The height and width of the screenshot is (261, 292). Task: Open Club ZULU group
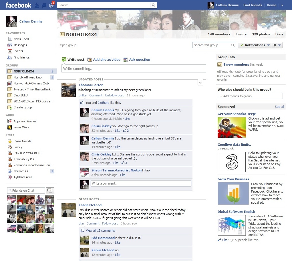pyautogui.click(x=21, y=95)
